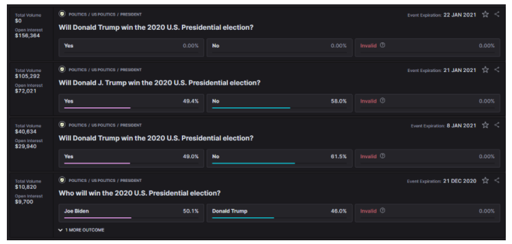Select No 58.0% outcome
Screen dimensions: 512x244
tap(280, 103)
